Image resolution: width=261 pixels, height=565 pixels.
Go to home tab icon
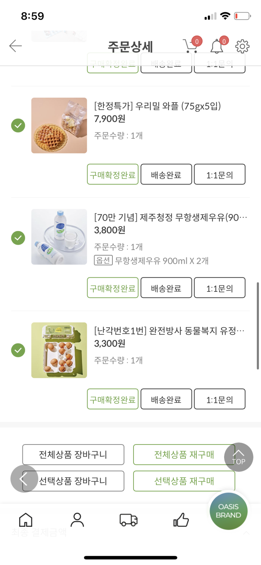click(26, 520)
